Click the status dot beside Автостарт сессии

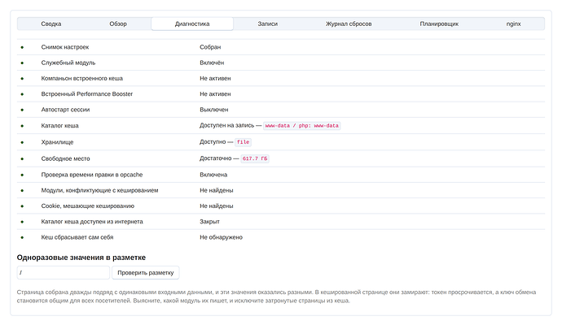pyautogui.click(x=22, y=110)
